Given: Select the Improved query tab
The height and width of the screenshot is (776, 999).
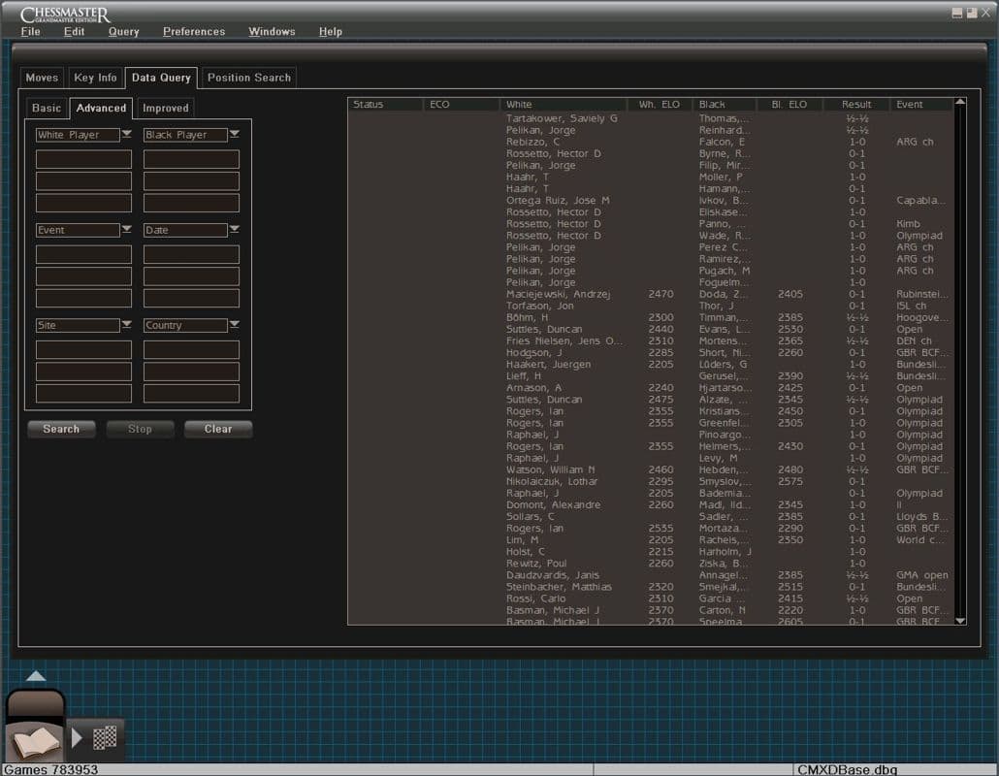Looking at the screenshot, I should click(x=165, y=108).
